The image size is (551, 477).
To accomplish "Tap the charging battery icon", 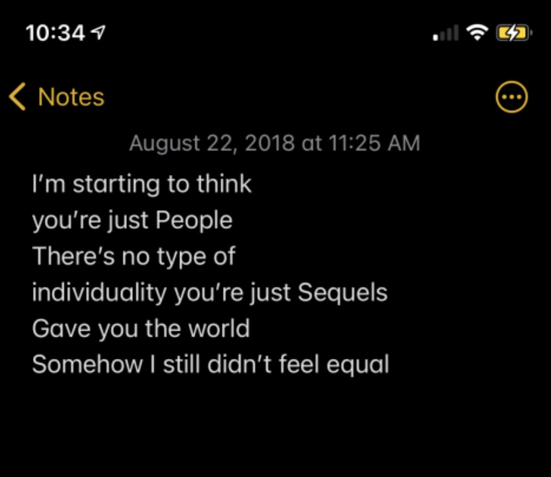I will [514, 34].
